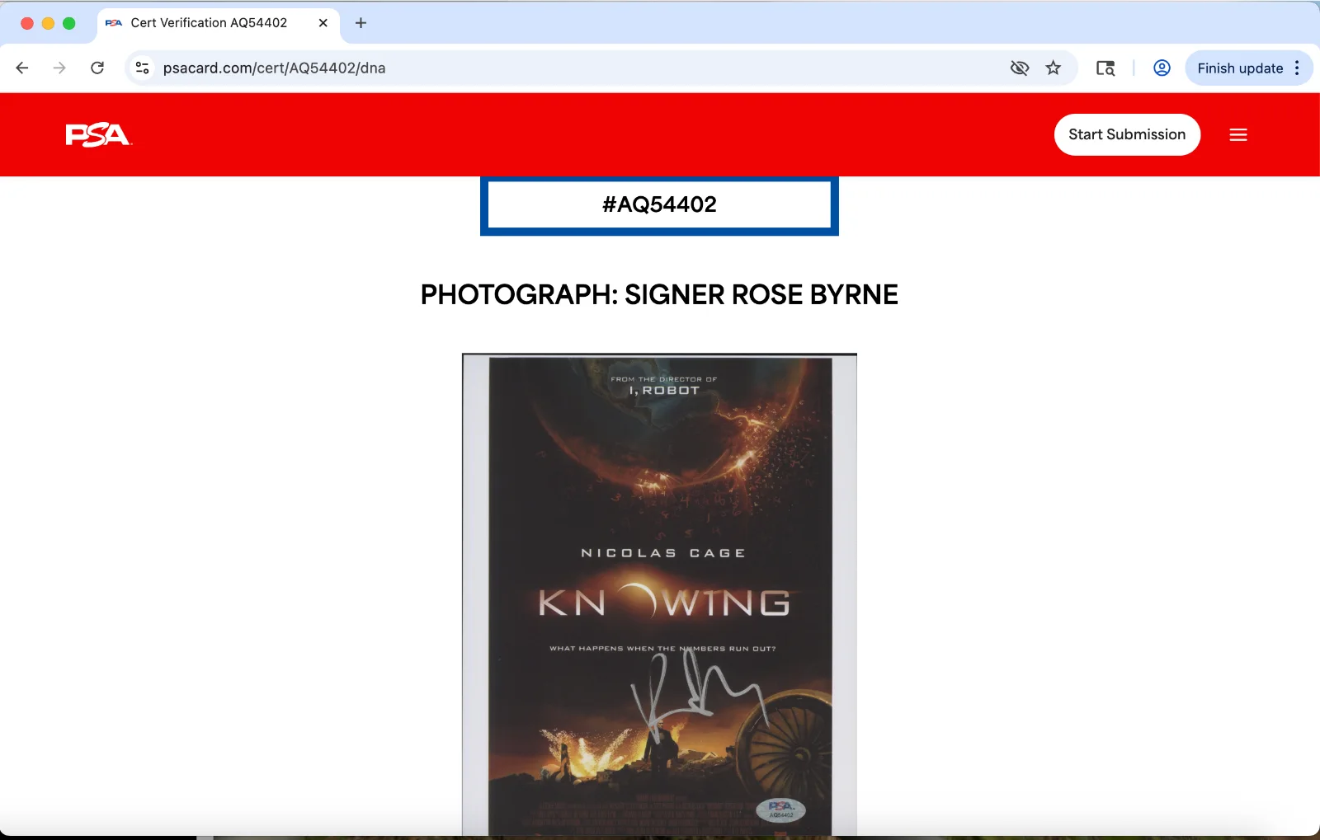
Task: Open Chrome three-dot menu
Action: [1298, 68]
